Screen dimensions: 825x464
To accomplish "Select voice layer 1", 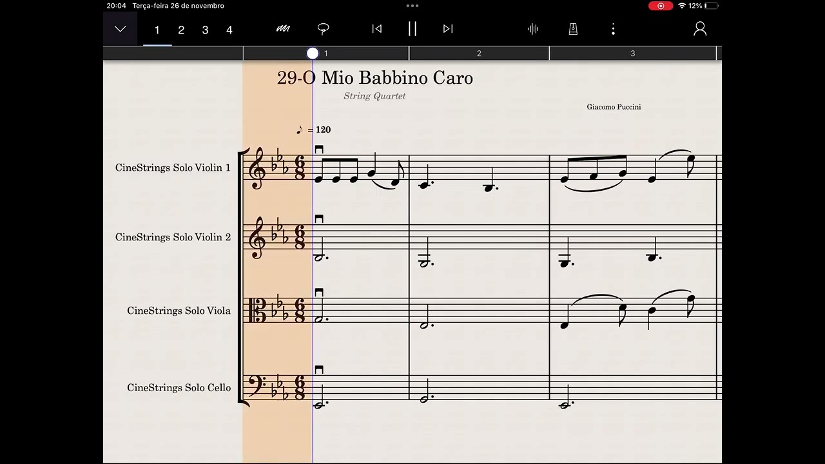I will [157, 30].
